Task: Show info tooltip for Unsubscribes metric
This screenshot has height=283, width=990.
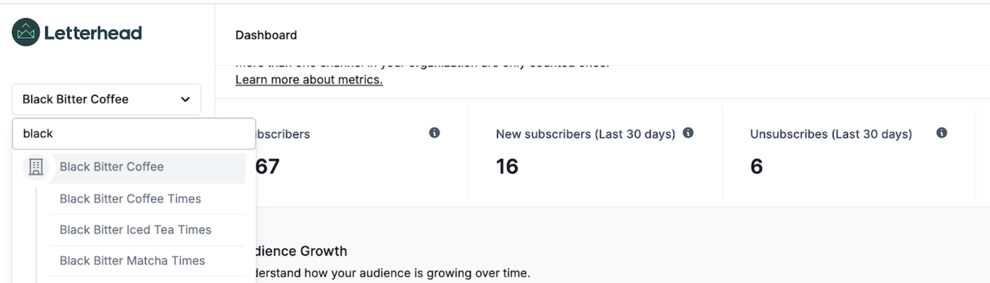Action: pyautogui.click(x=941, y=133)
